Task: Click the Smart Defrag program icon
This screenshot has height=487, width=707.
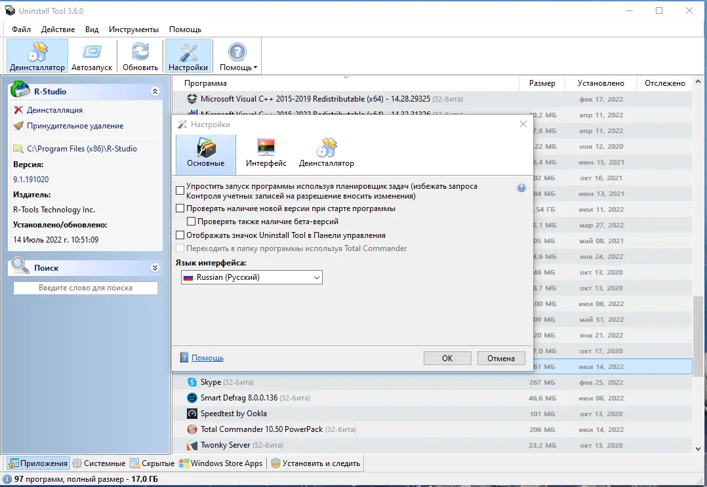Action: coord(192,398)
